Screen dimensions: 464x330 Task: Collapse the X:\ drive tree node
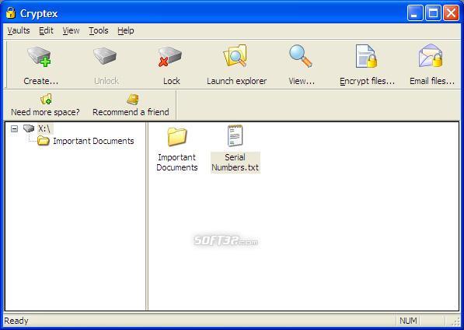pyautogui.click(x=14, y=128)
